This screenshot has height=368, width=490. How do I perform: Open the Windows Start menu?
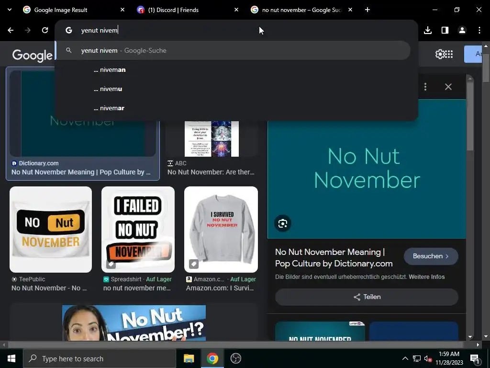11,358
